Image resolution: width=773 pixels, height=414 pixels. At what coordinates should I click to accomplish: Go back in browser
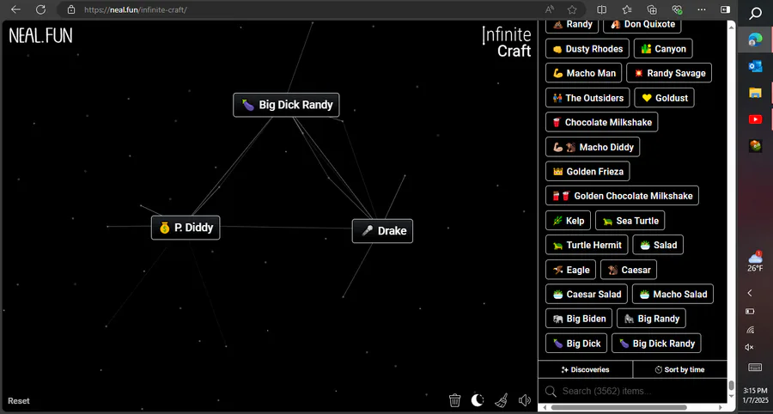15,9
